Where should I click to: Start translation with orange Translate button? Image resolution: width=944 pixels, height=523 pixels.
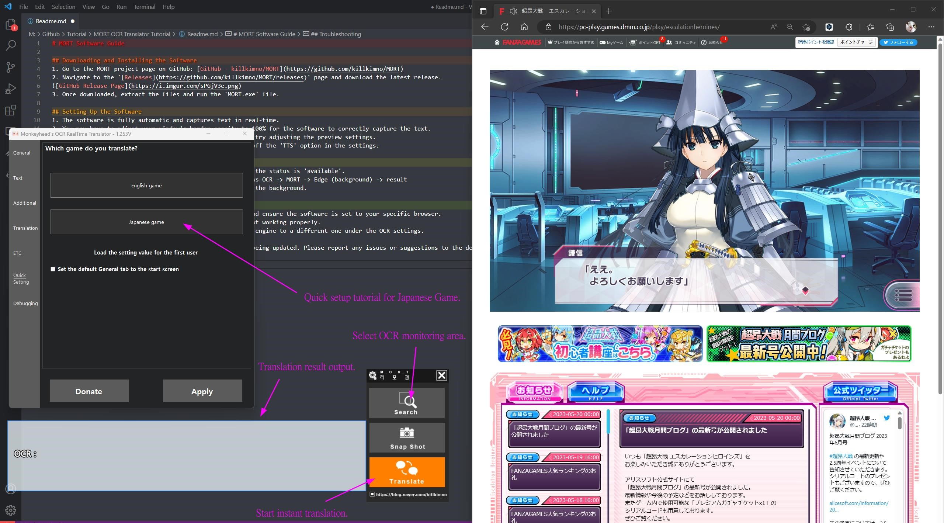point(407,472)
